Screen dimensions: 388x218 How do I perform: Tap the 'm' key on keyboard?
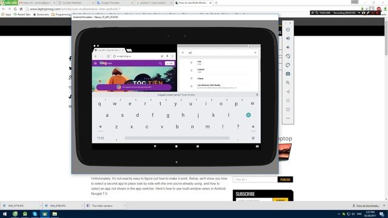(x=207, y=127)
